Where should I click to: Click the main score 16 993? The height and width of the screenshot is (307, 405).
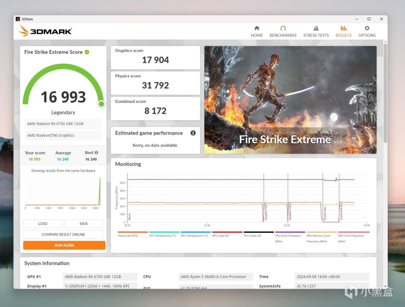pos(63,97)
